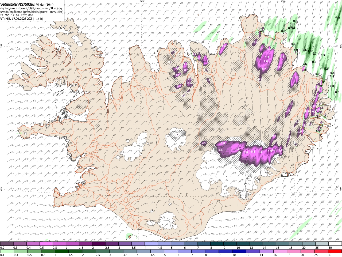
Task: Select the grey-green 2.5 rain swatch
Action: [102, 251]
